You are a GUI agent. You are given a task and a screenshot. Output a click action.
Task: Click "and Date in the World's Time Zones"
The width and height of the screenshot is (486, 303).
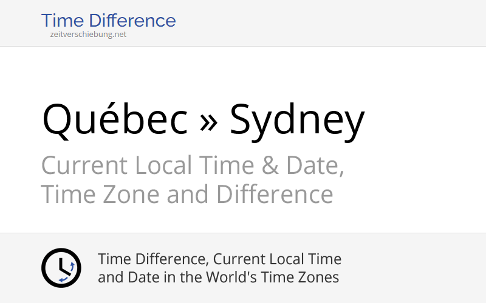[x=218, y=277]
